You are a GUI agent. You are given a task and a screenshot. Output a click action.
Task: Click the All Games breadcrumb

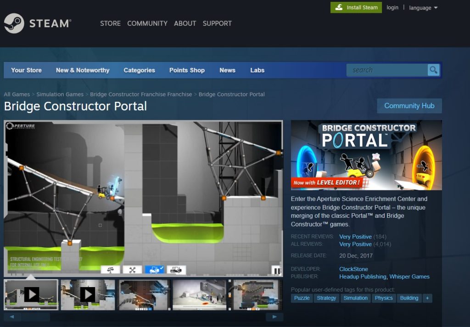point(17,94)
